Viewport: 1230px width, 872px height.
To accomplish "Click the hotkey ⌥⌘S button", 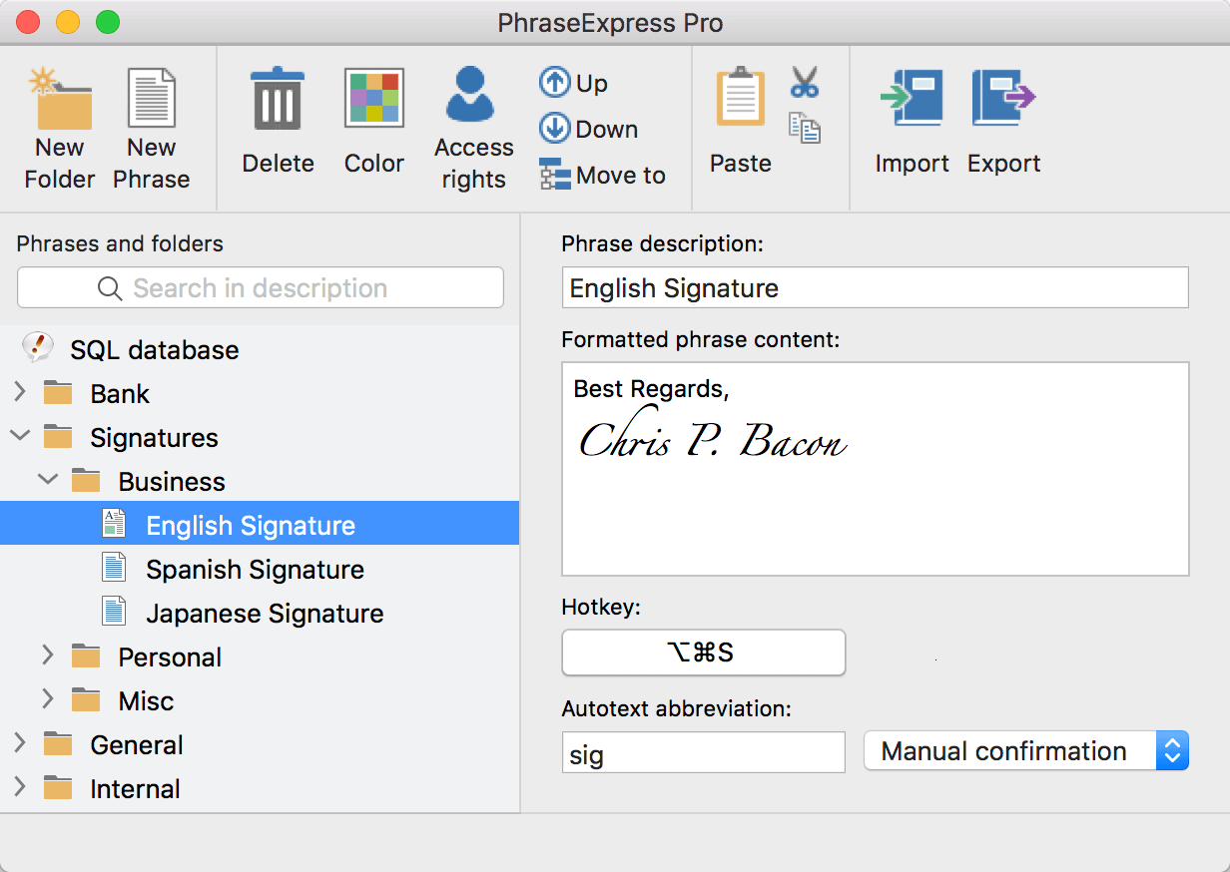I will (x=703, y=653).
